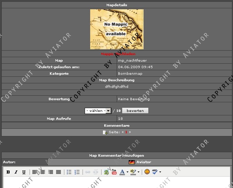The width and height of the screenshot is (233, 188).
Task: Go to comments page 1
Action: pos(126,132)
